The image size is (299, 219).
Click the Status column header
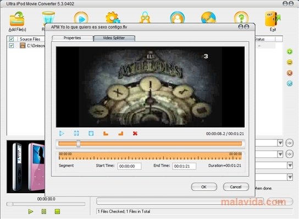pyautogui.click(x=265, y=39)
